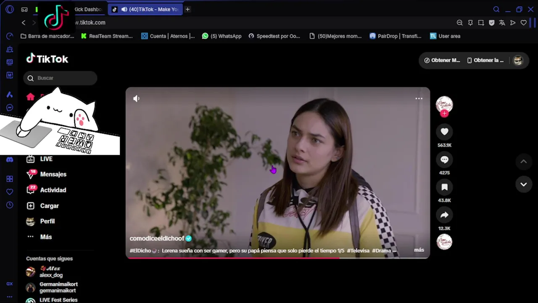Go back to previous page

[24, 23]
